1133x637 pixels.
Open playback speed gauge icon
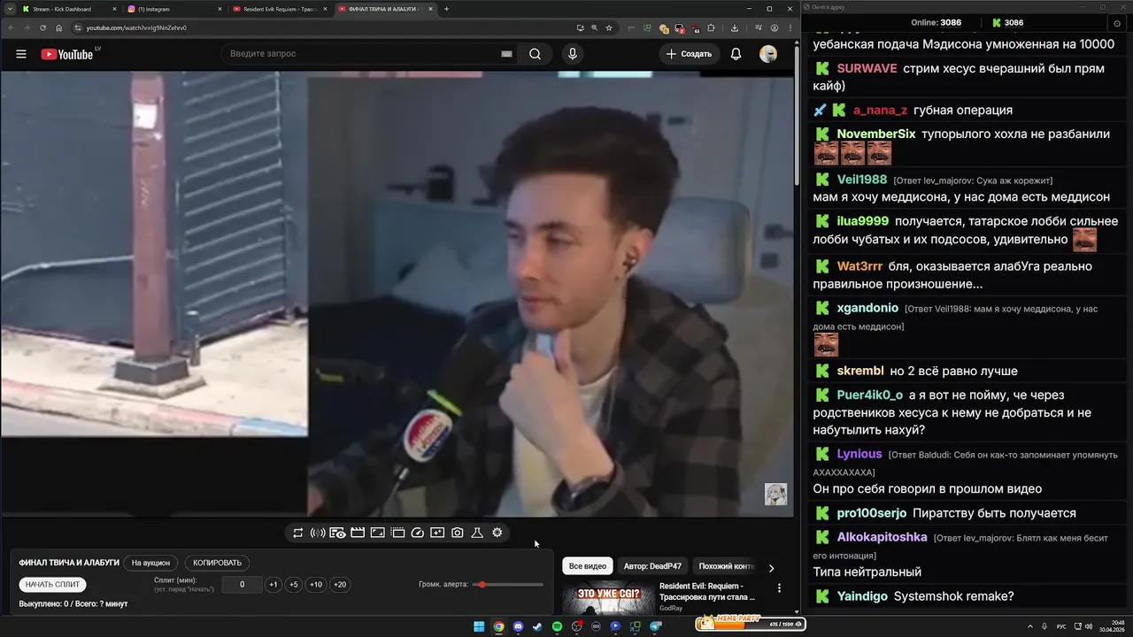click(x=418, y=533)
